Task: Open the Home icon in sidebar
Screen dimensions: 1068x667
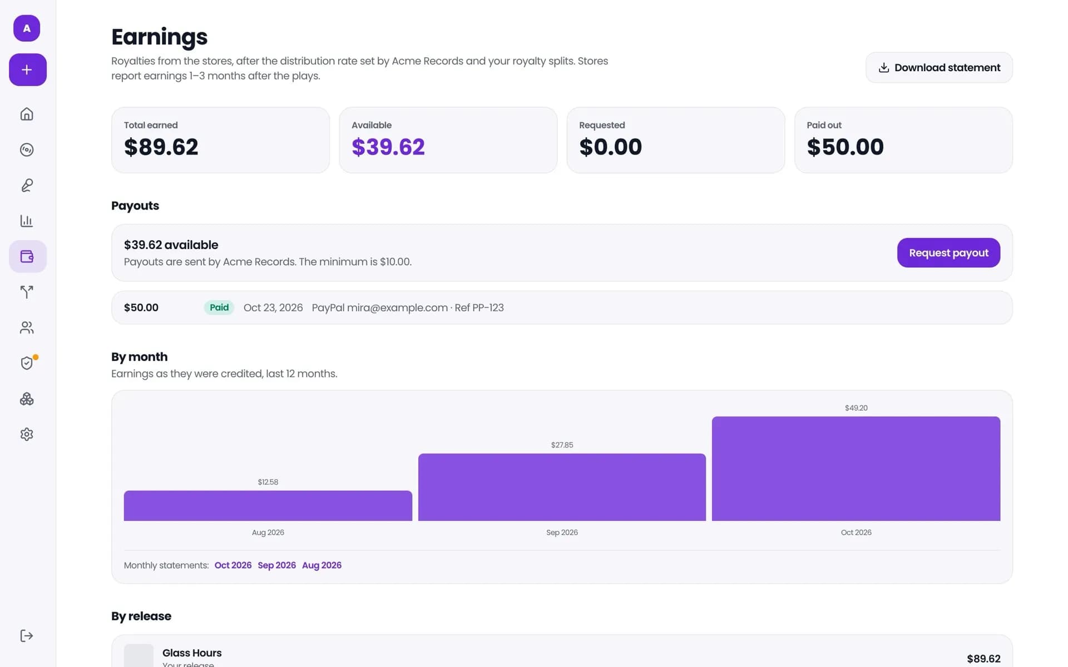Action: point(27,114)
